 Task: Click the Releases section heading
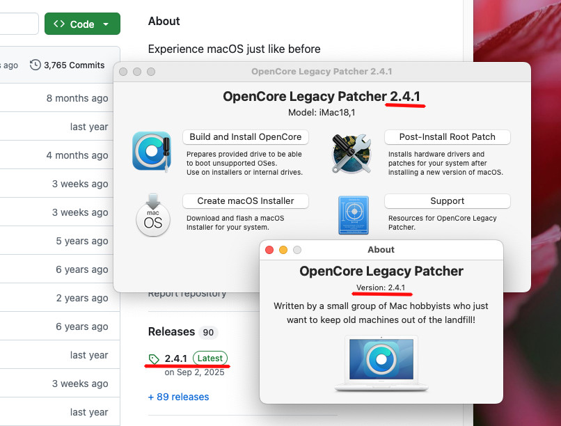pos(171,332)
